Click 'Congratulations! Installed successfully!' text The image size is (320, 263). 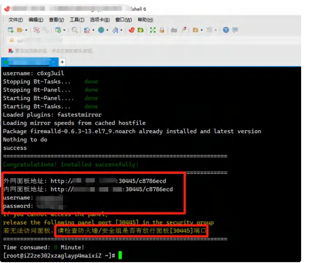pos(71,164)
